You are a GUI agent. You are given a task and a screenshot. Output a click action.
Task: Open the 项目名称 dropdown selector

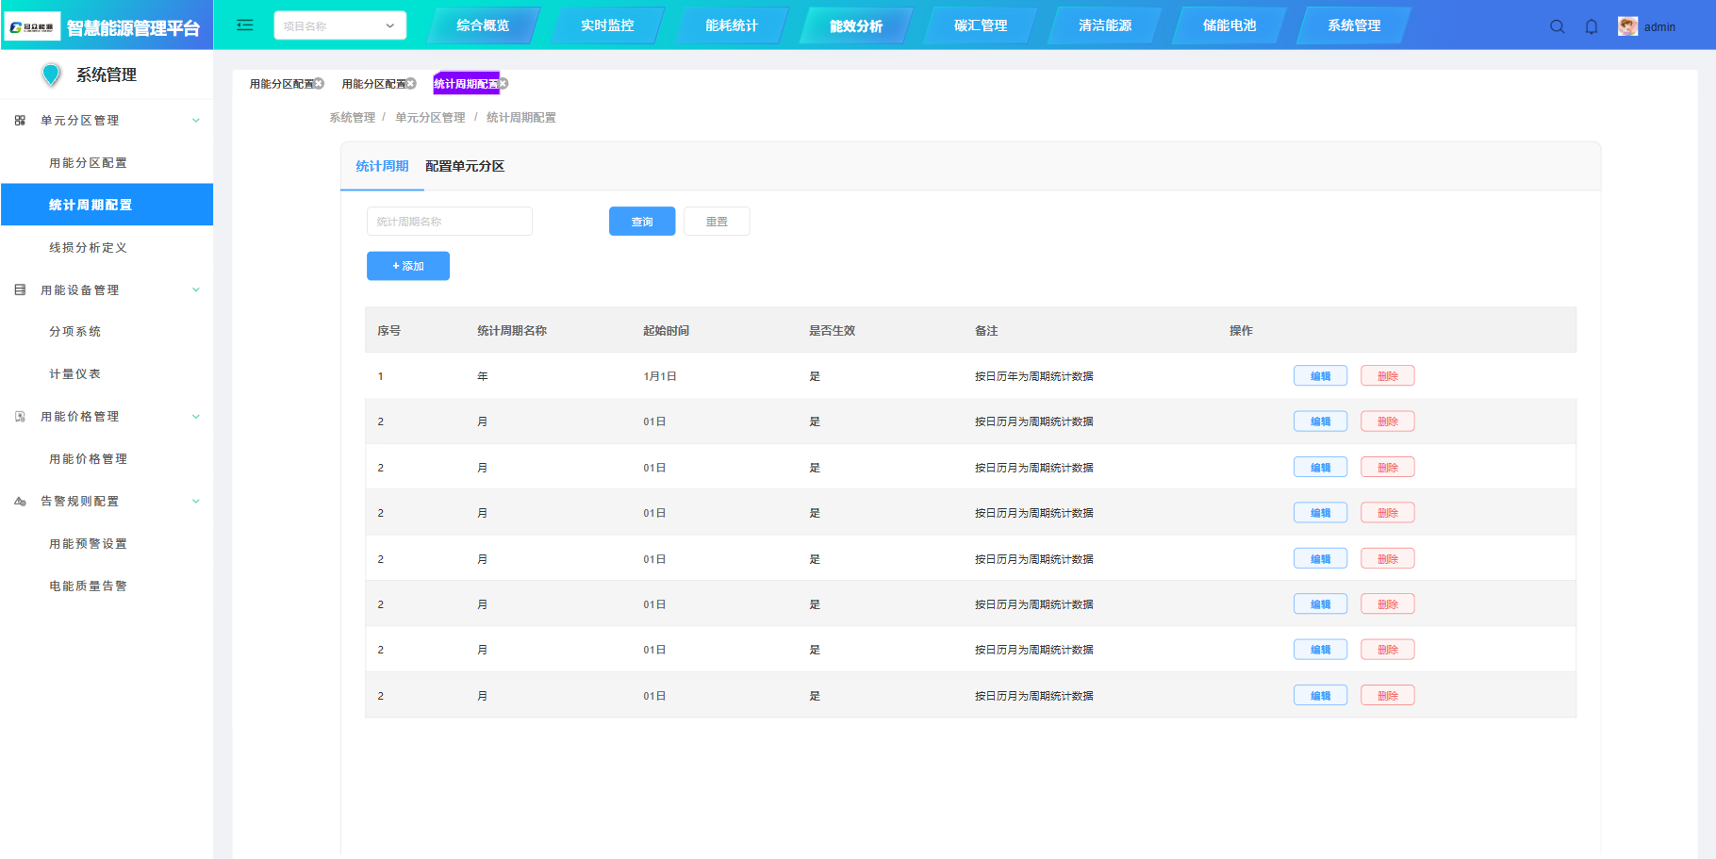(339, 25)
